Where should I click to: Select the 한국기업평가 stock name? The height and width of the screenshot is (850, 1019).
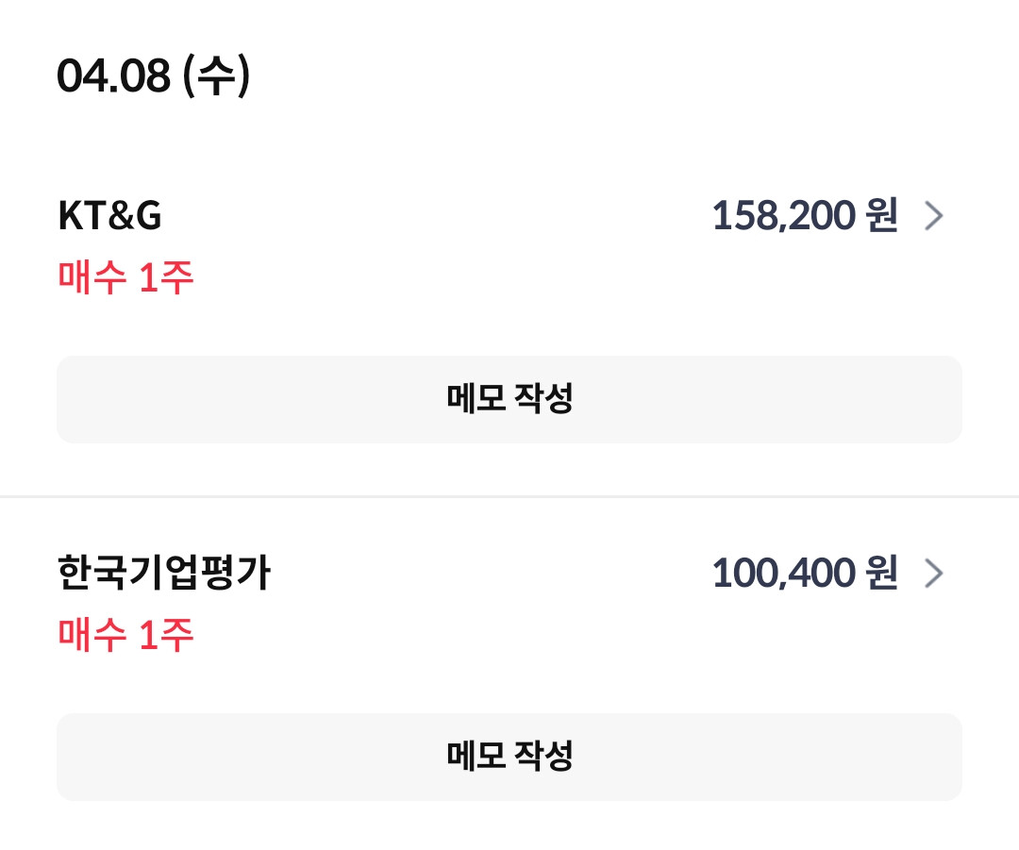tap(163, 574)
